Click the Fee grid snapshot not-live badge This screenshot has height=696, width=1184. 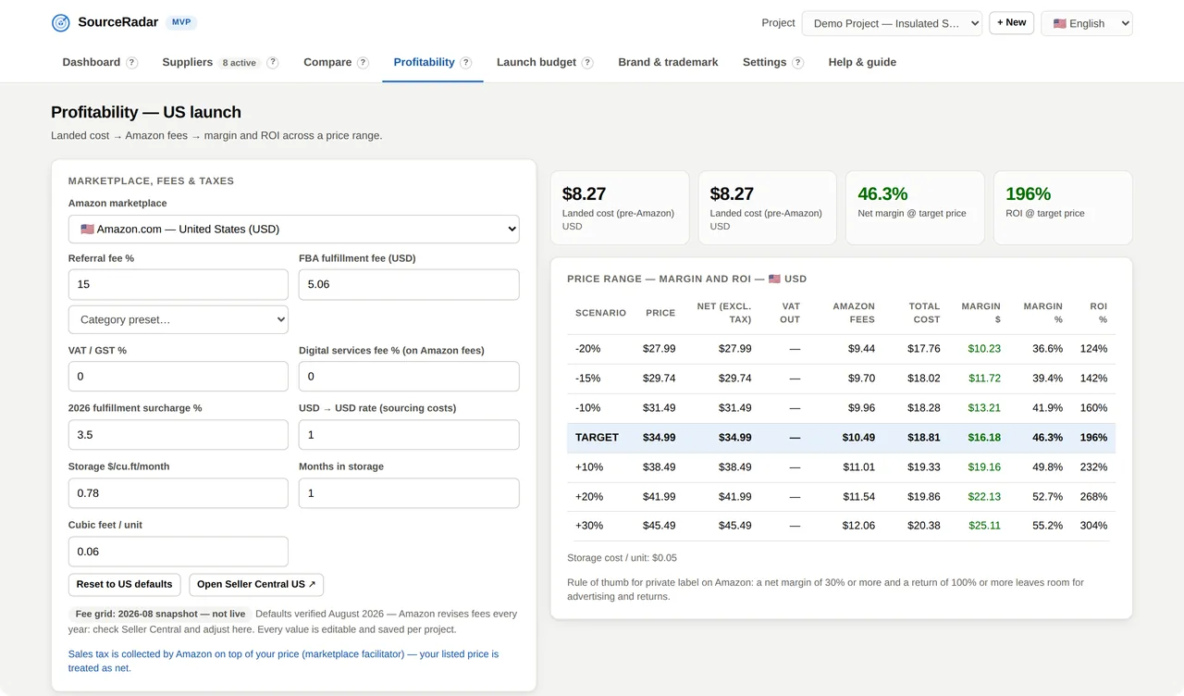pos(161,614)
